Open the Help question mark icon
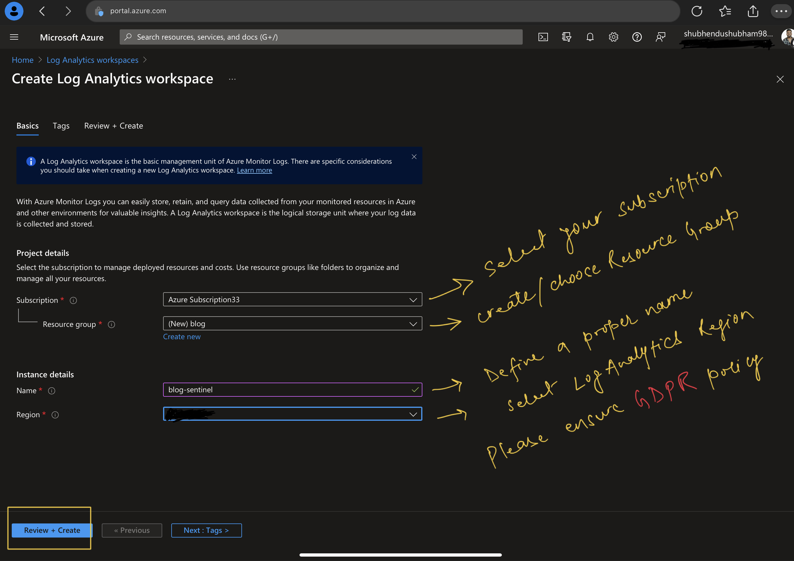This screenshot has width=794, height=561. [x=637, y=37]
